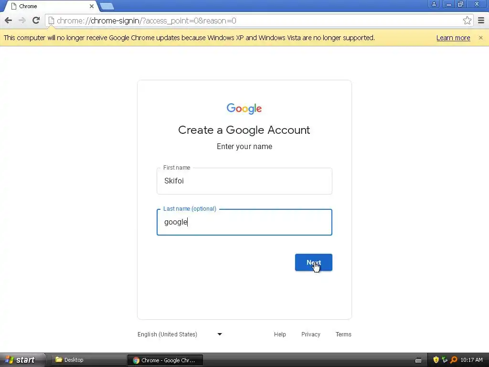
Task: Click the "Enter your name" text
Action: coord(244,146)
